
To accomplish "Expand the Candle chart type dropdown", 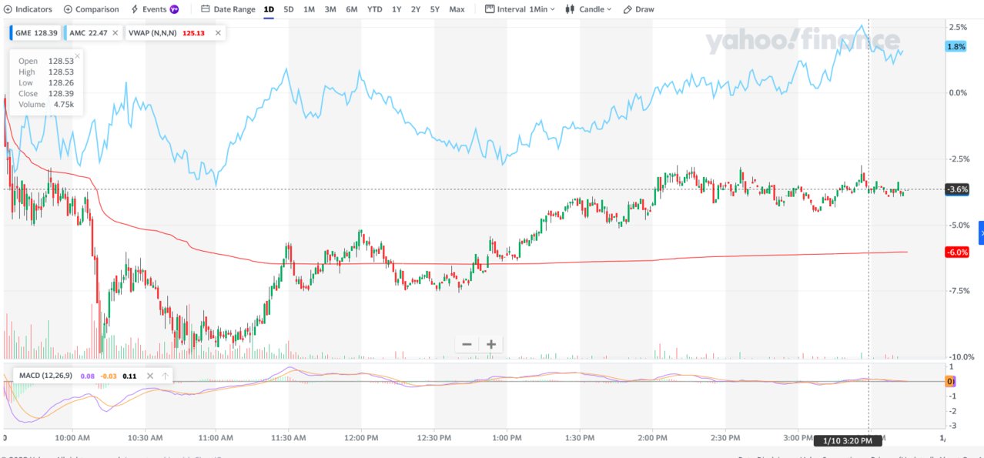I will coord(589,9).
